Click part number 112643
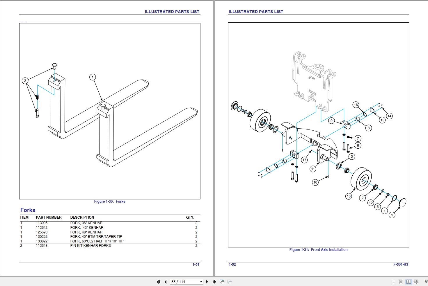Screen dimensions: 428x286 pyautogui.click(x=42, y=246)
